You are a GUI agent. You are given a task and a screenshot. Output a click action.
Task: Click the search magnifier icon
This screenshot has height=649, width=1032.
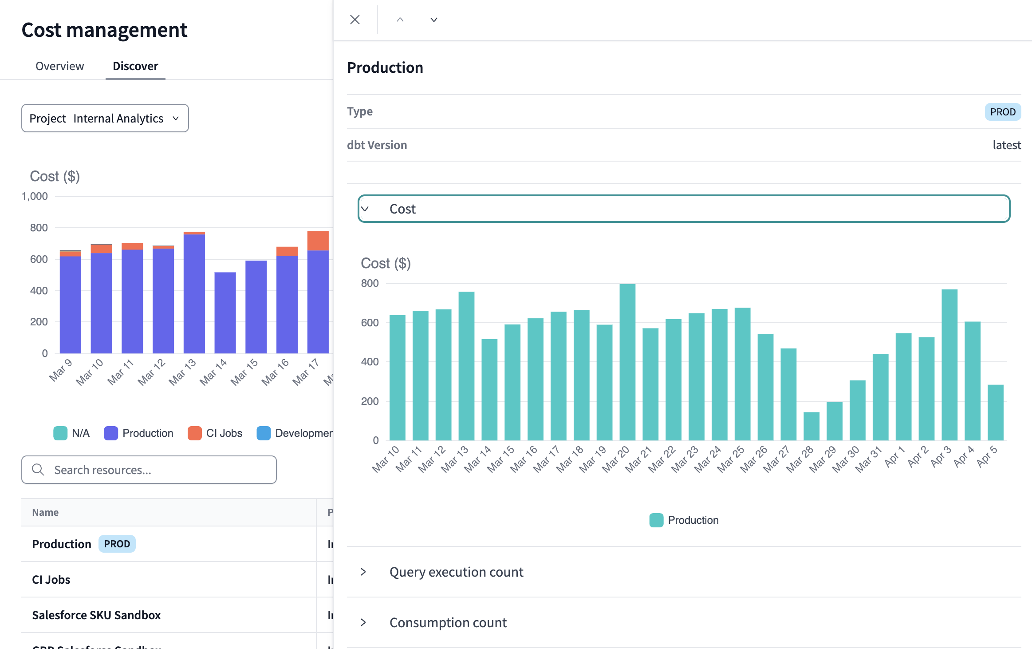coord(38,470)
